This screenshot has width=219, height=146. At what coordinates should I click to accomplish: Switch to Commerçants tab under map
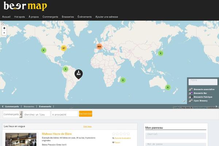coord(12,107)
